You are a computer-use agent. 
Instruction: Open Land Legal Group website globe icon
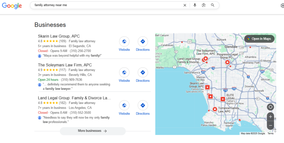124,105
